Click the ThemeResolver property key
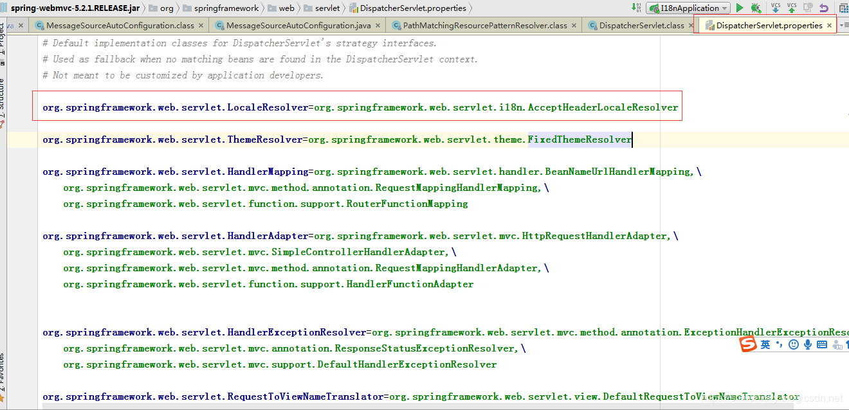The height and width of the screenshot is (410, 849). coord(172,139)
